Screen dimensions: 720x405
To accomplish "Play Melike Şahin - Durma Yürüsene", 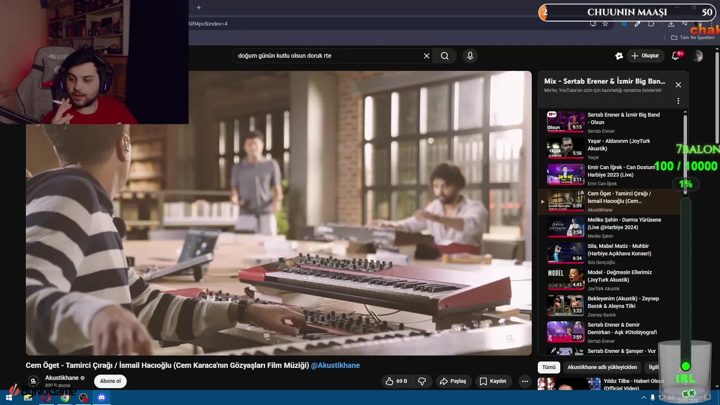I will coord(610,227).
